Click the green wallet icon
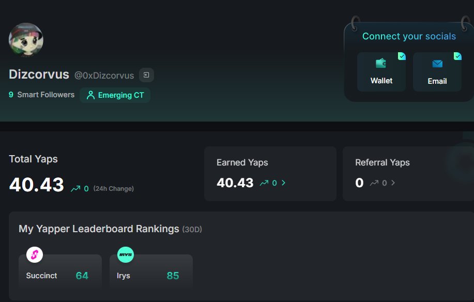474x302 pixels. pos(381,63)
